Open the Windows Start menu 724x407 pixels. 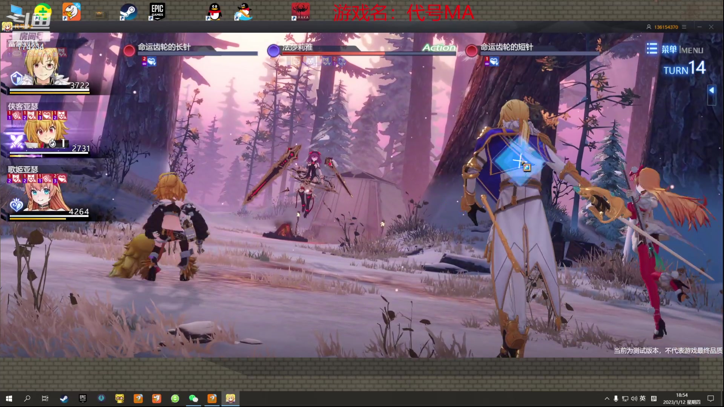coord(9,398)
